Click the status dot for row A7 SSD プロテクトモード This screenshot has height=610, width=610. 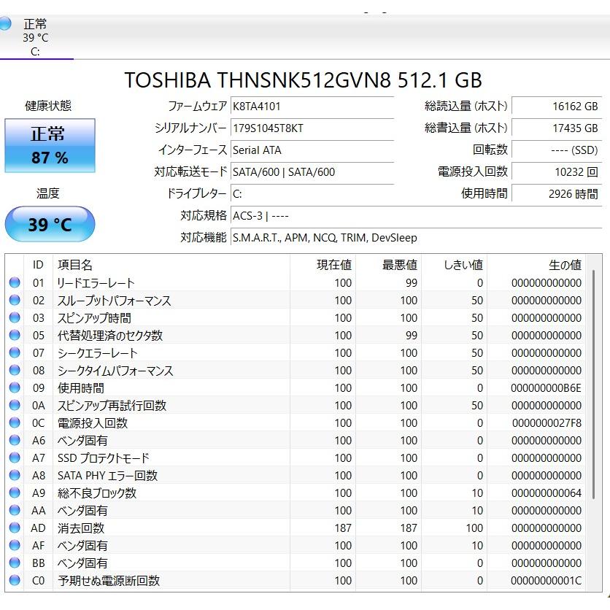pos(15,457)
